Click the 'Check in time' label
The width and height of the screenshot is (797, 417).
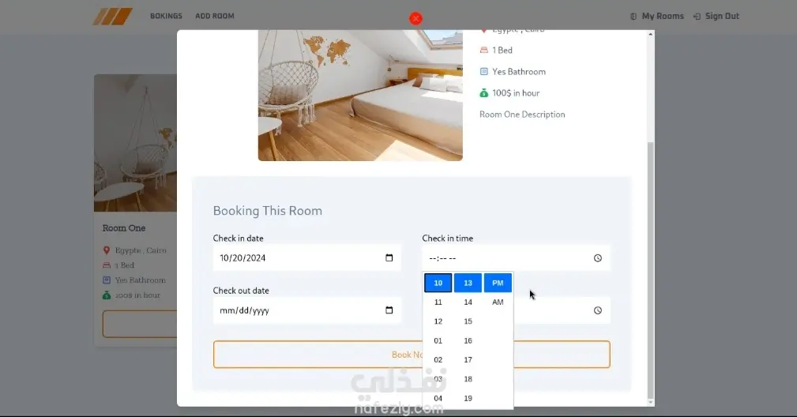click(x=448, y=239)
